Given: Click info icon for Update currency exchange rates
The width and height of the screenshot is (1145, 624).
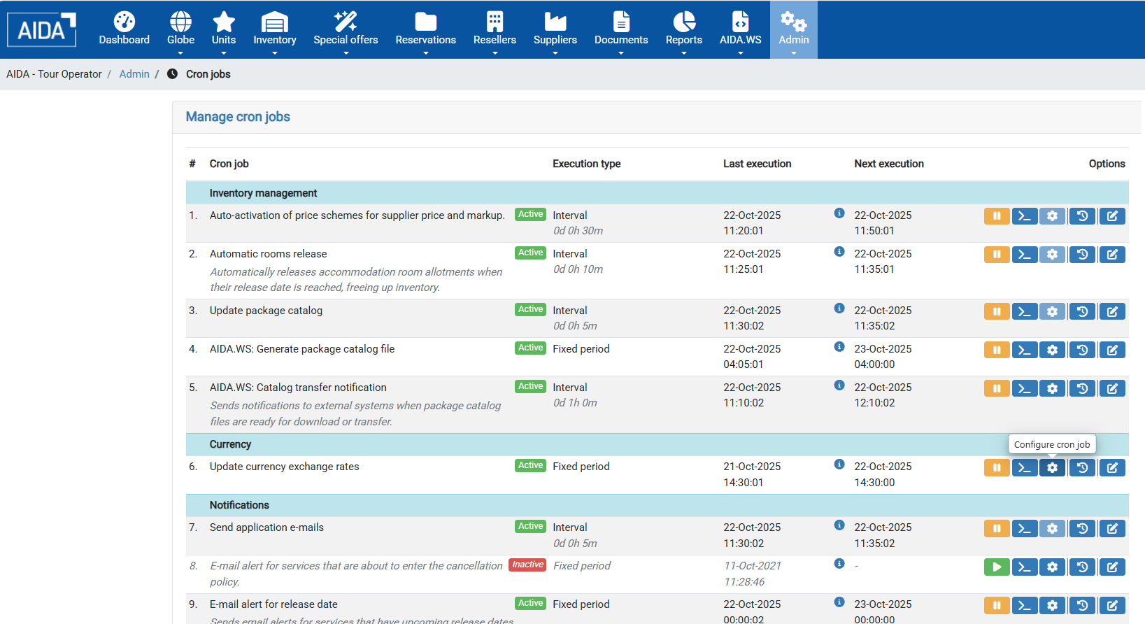Looking at the screenshot, I should [839, 465].
